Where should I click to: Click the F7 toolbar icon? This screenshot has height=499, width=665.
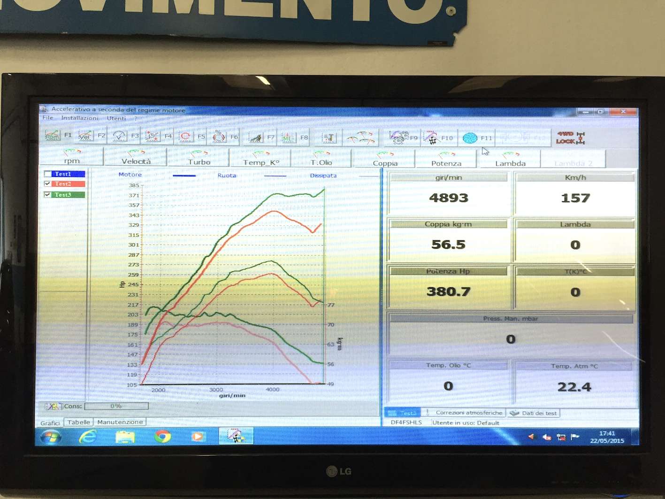[256, 138]
